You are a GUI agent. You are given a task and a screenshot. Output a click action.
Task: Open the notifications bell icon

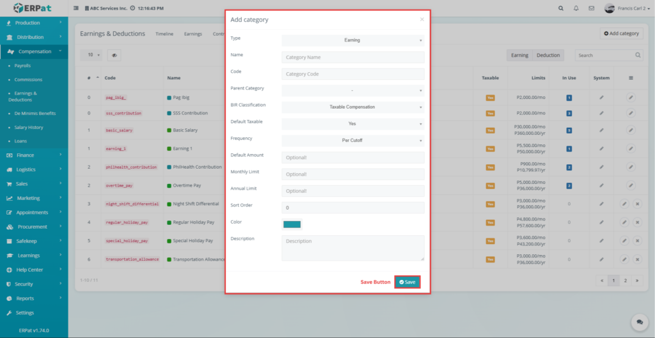pos(576,8)
